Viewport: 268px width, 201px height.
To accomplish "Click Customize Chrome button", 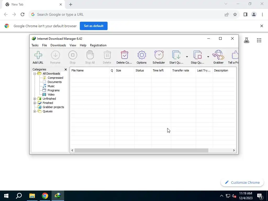I will [242, 182].
